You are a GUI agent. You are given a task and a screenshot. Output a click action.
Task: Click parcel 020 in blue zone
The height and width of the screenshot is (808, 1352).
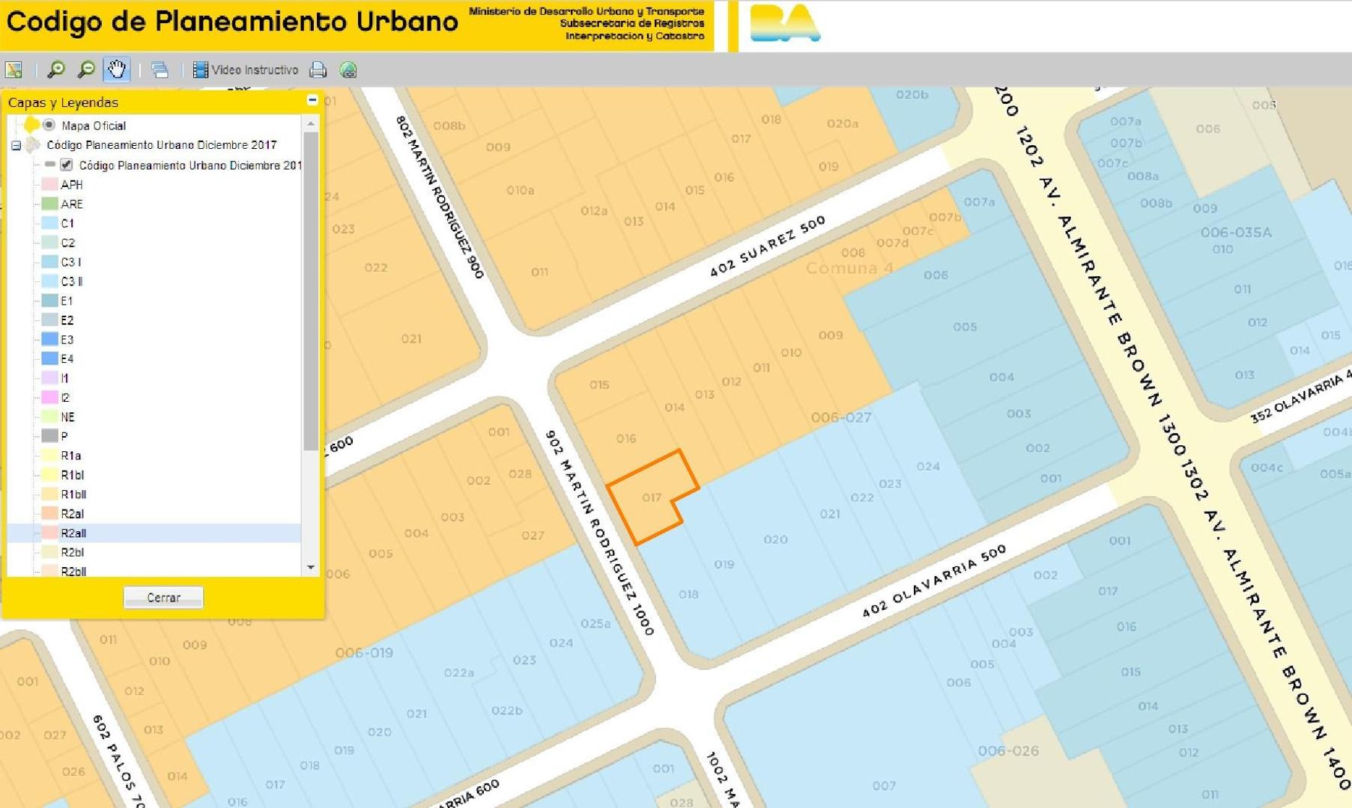click(x=775, y=539)
